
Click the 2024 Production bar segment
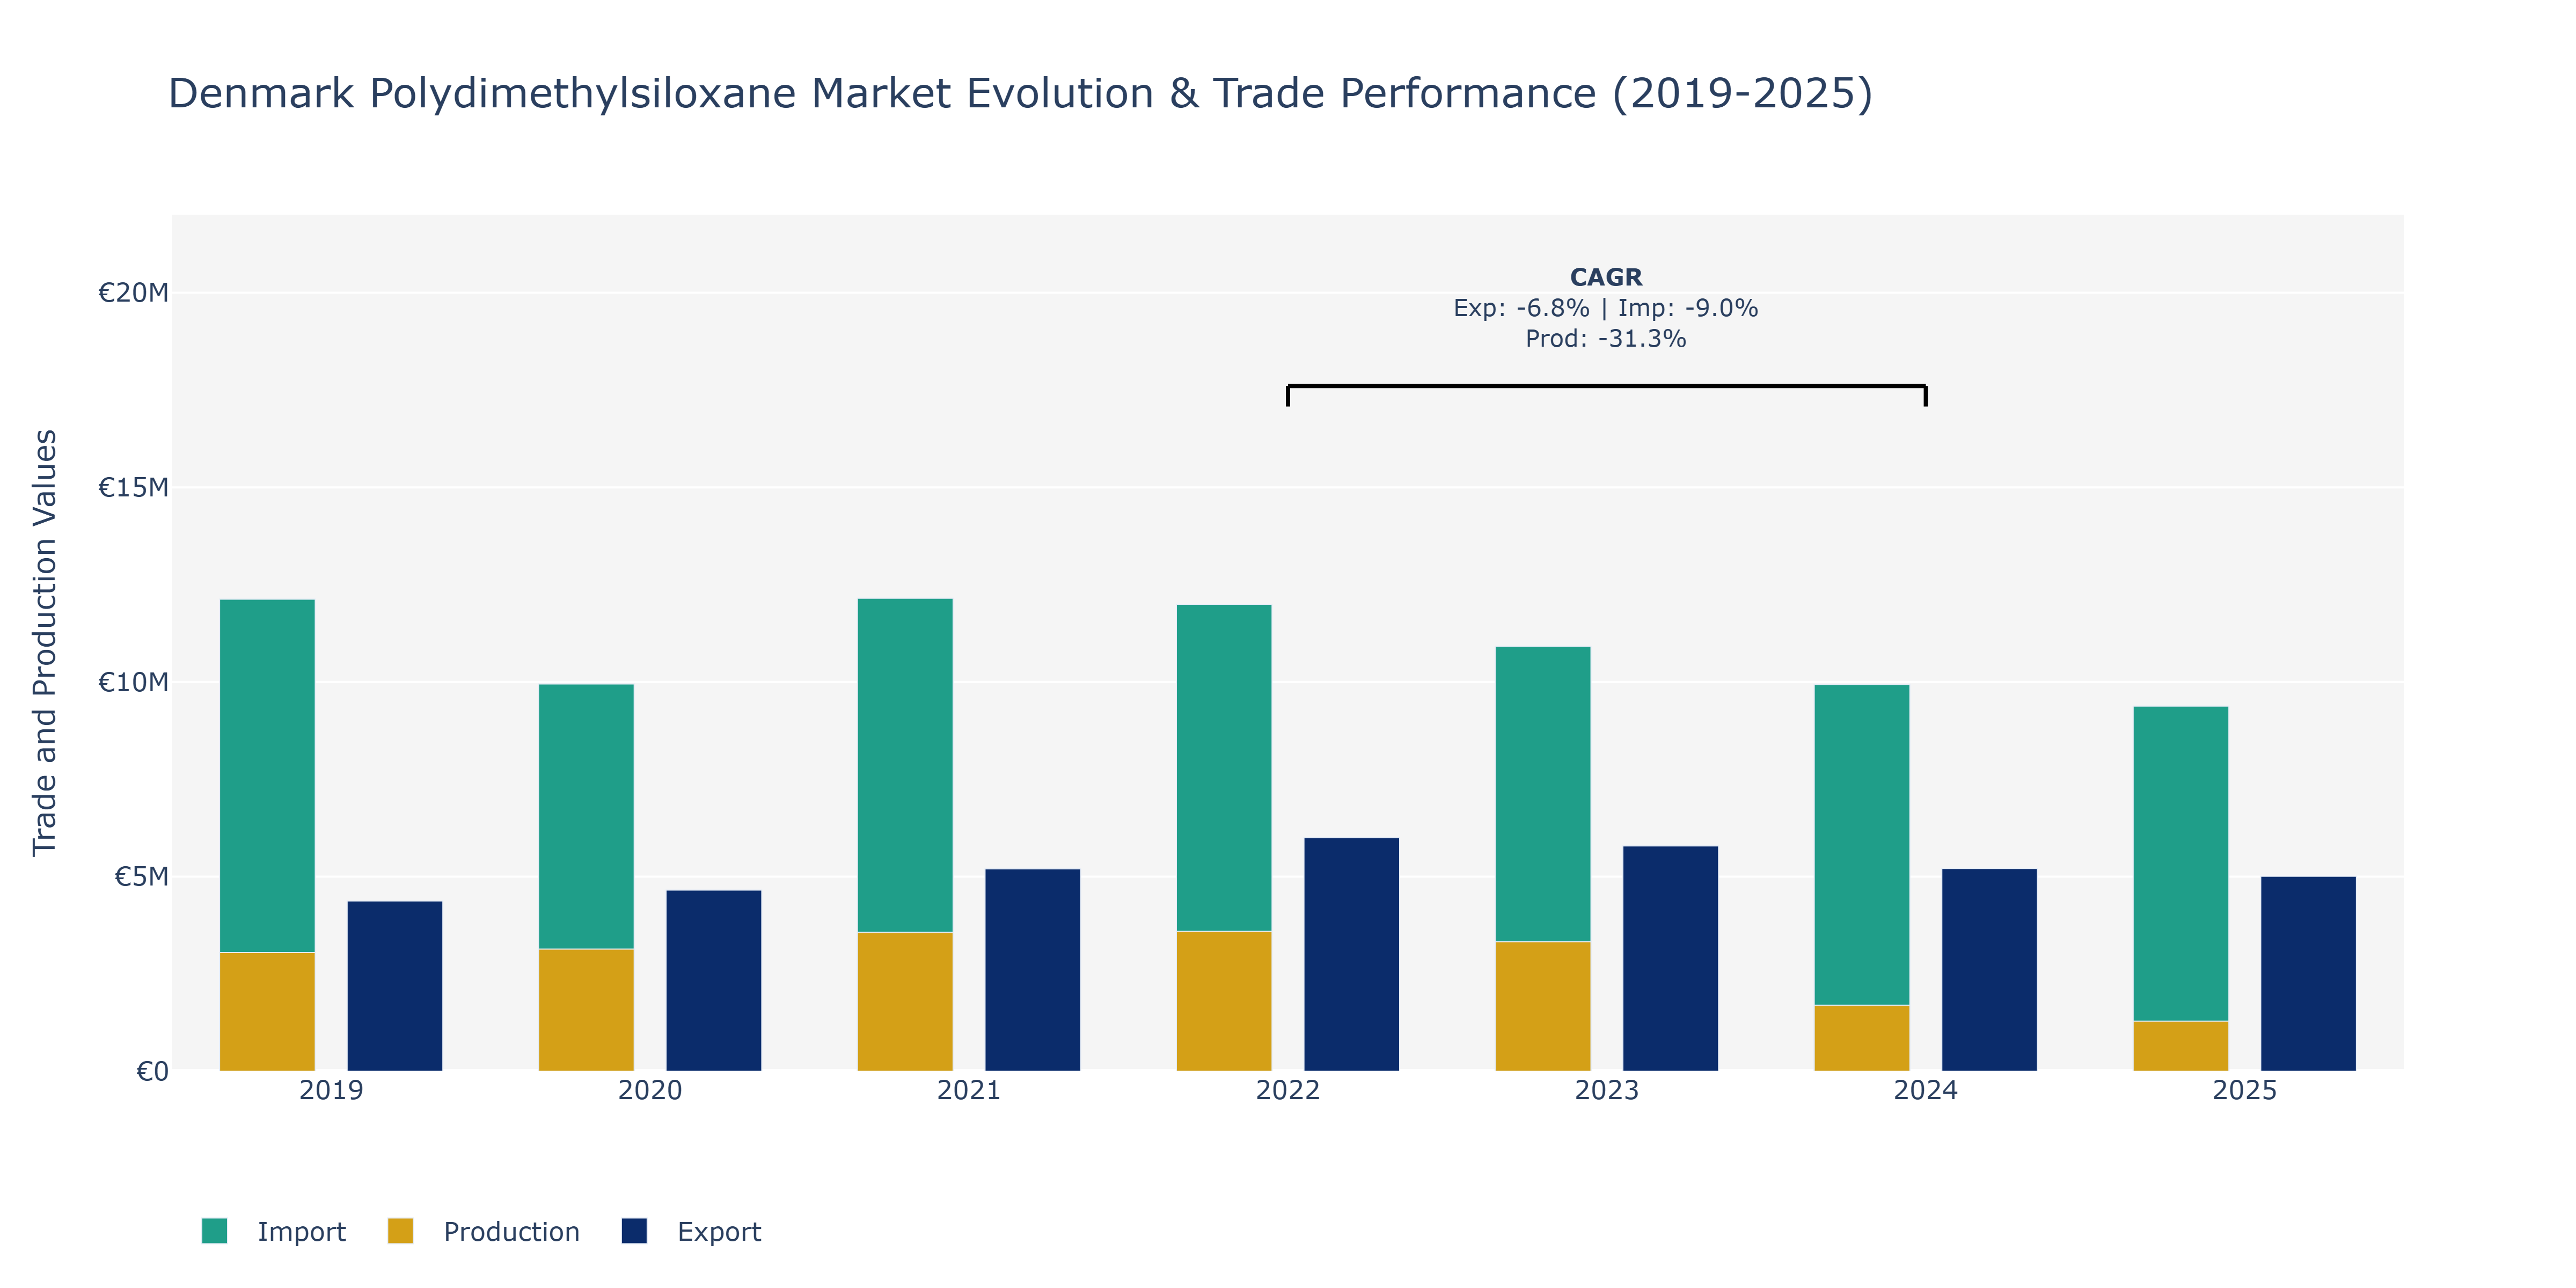tap(1862, 1038)
